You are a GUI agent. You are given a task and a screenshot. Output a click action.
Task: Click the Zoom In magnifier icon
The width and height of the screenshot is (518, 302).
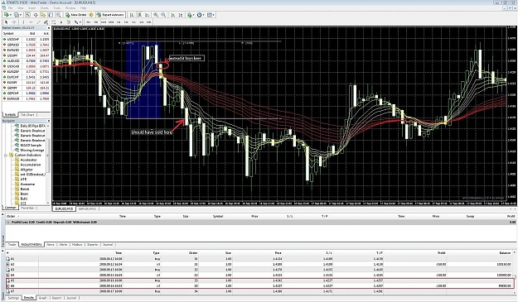[x=156, y=15]
